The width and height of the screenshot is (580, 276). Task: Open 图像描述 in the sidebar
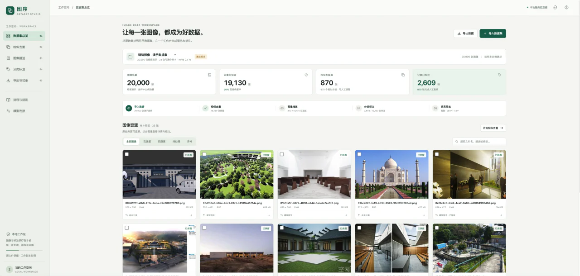24,58
